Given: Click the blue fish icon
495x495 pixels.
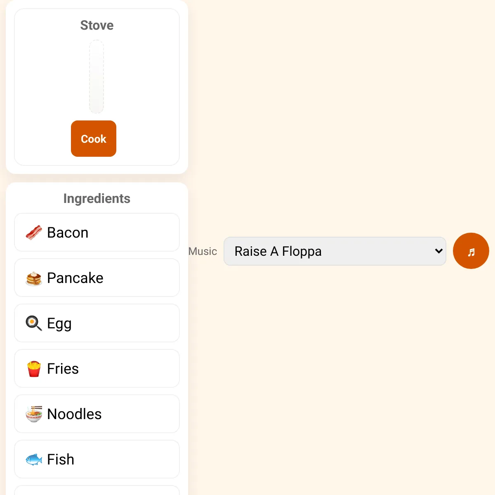Looking at the screenshot, I should click(34, 460).
